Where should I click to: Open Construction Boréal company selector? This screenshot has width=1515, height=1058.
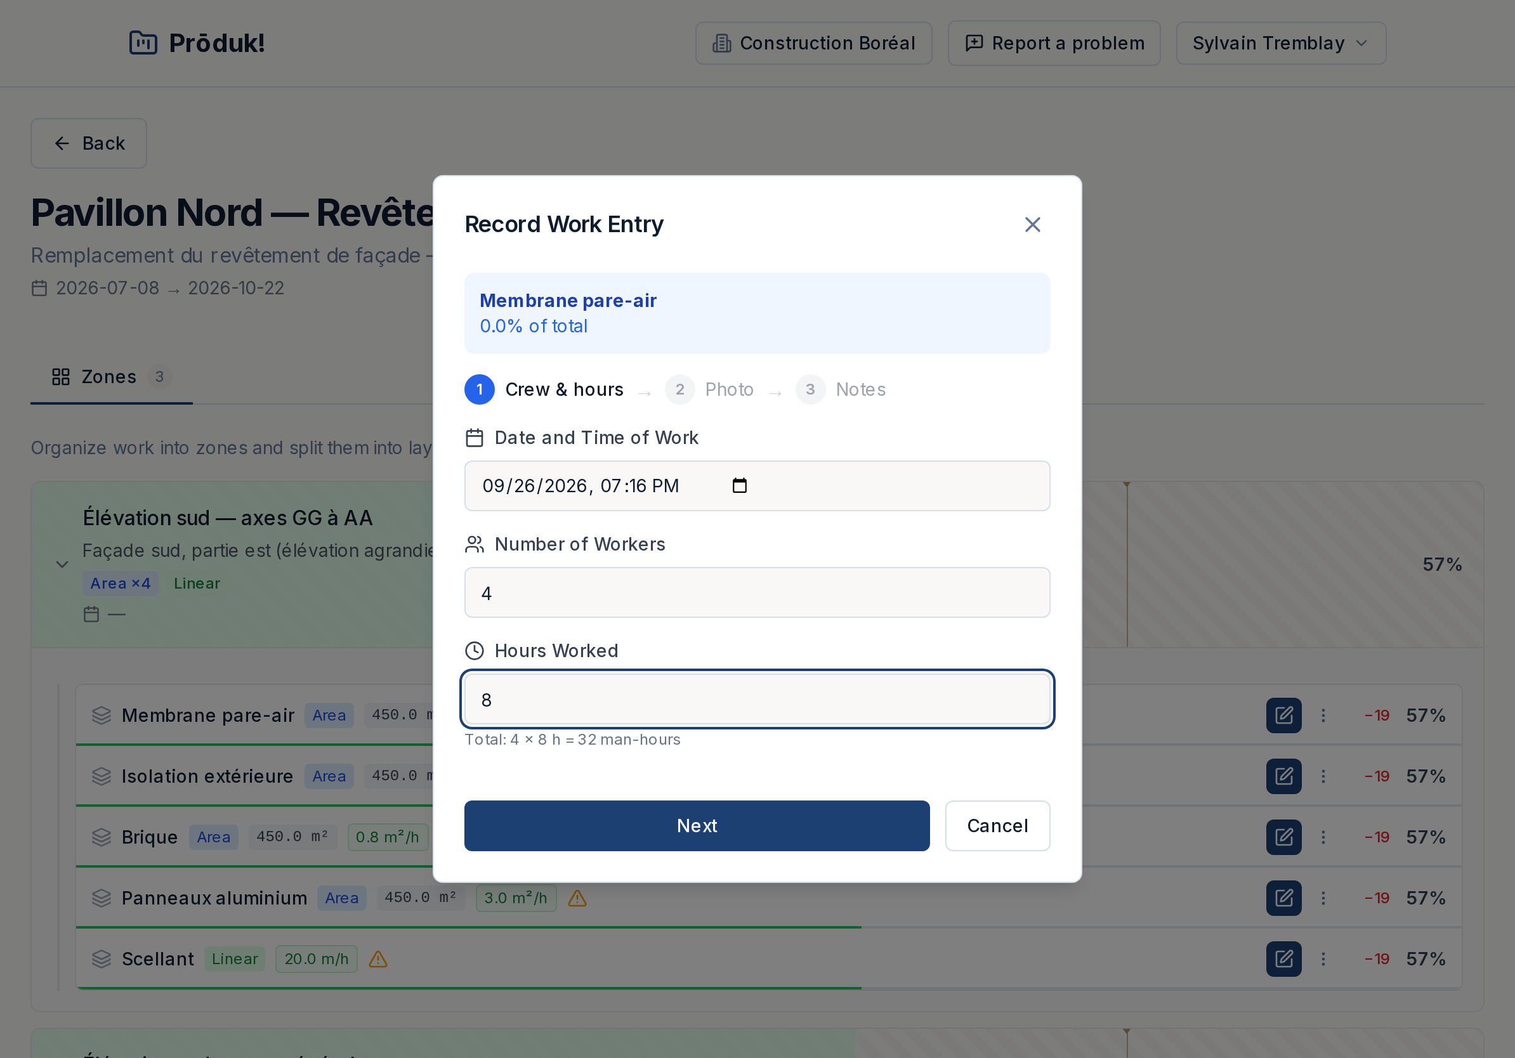pos(813,43)
